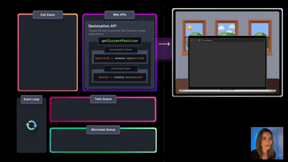This screenshot has width=288, height=162.
Task: Click the arrow pointing from Web APIs to the laptop
Action: pyautogui.click(x=164, y=44)
